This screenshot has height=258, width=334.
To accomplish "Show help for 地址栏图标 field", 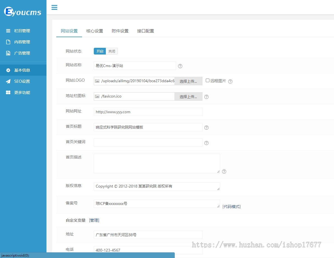I will 206,97.
